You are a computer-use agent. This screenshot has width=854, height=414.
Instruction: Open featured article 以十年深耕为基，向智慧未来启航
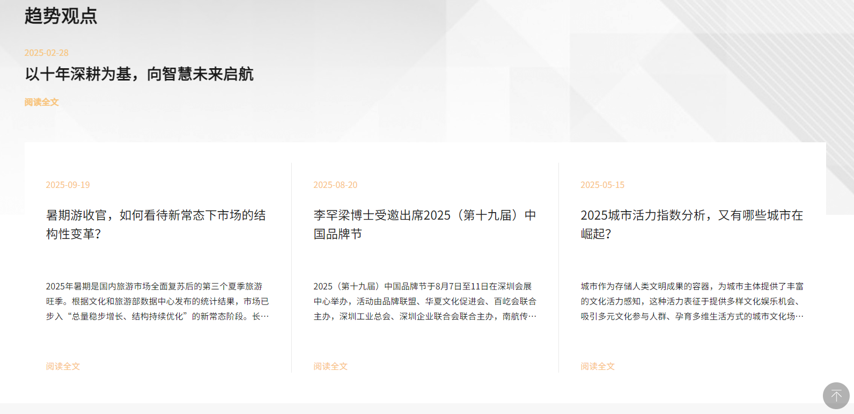coord(139,74)
